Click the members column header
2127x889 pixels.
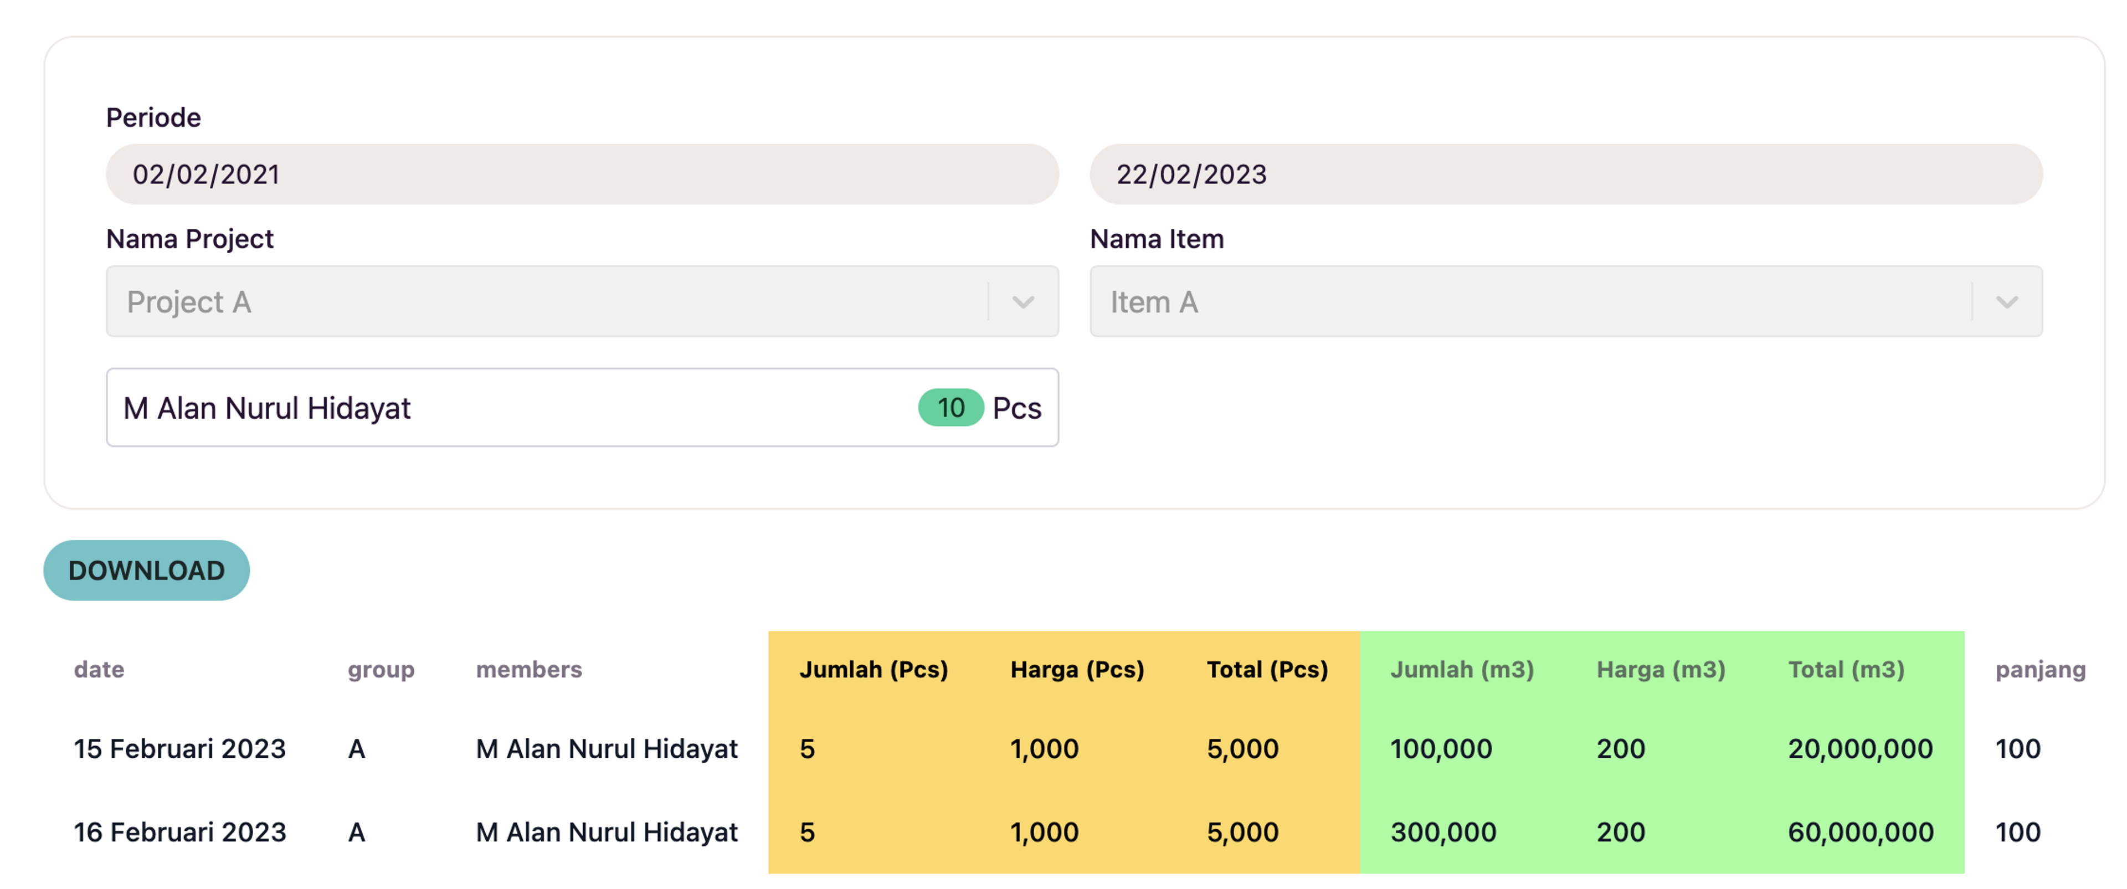tap(528, 670)
